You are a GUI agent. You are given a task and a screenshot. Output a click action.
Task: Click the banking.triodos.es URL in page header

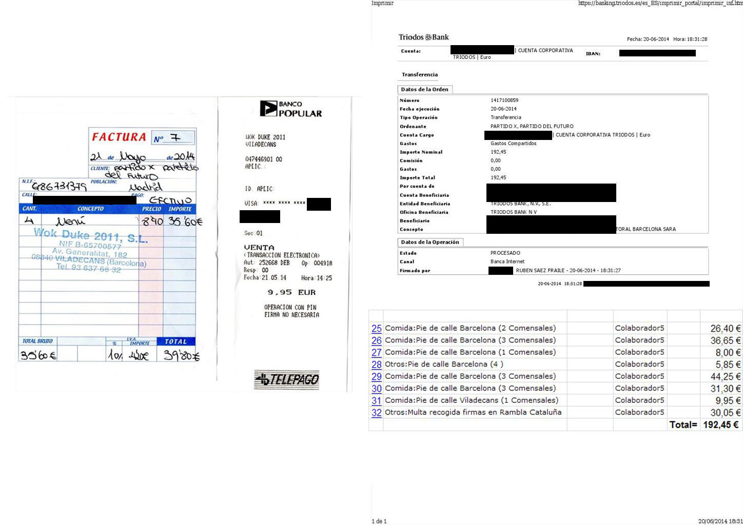[660, 3]
